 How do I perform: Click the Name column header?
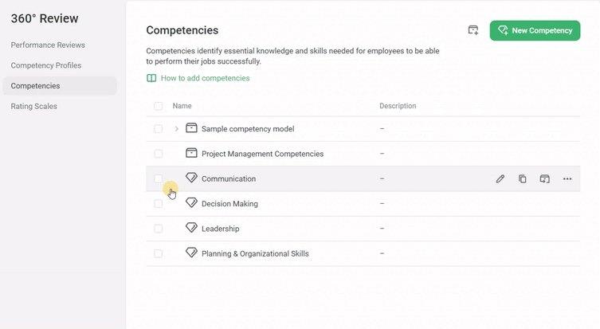[182, 106]
